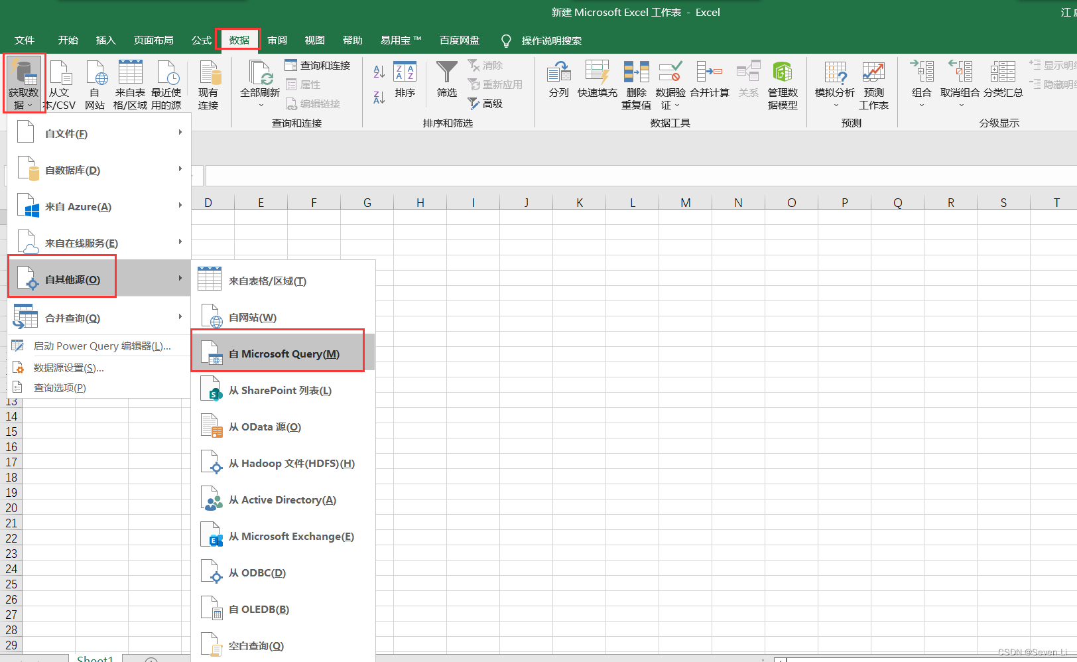The width and height of the screenshot is (1077, 662).
Task: Open the 取消组合 ungroup dropdown
Action: (x=960, y=84)
